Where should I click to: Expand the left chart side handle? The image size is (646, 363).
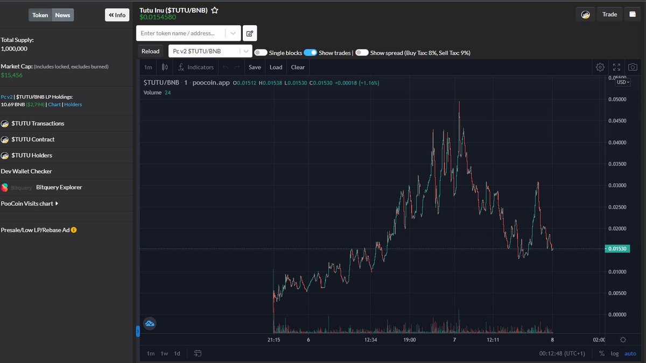[138, 331]
